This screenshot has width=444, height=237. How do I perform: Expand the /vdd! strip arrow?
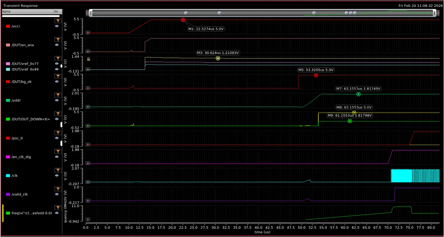(x=88, y=107)
